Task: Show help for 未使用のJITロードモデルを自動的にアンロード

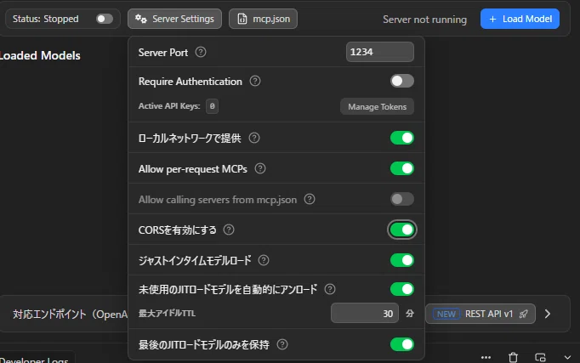Action: pyautogui.click(x=330, y=289)
